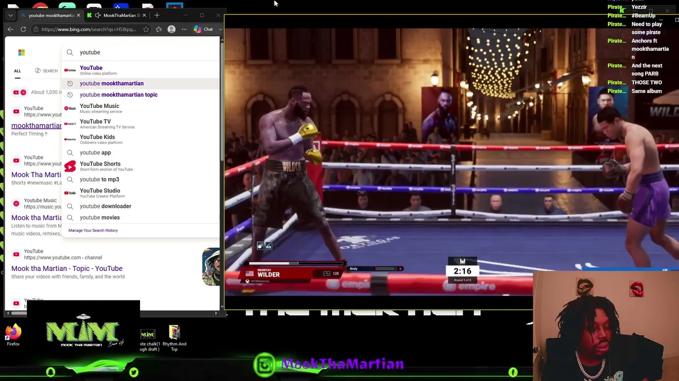Close the youtube mookthamartian tab
Screen dimensions: 679x381
(x=79, y=15)
